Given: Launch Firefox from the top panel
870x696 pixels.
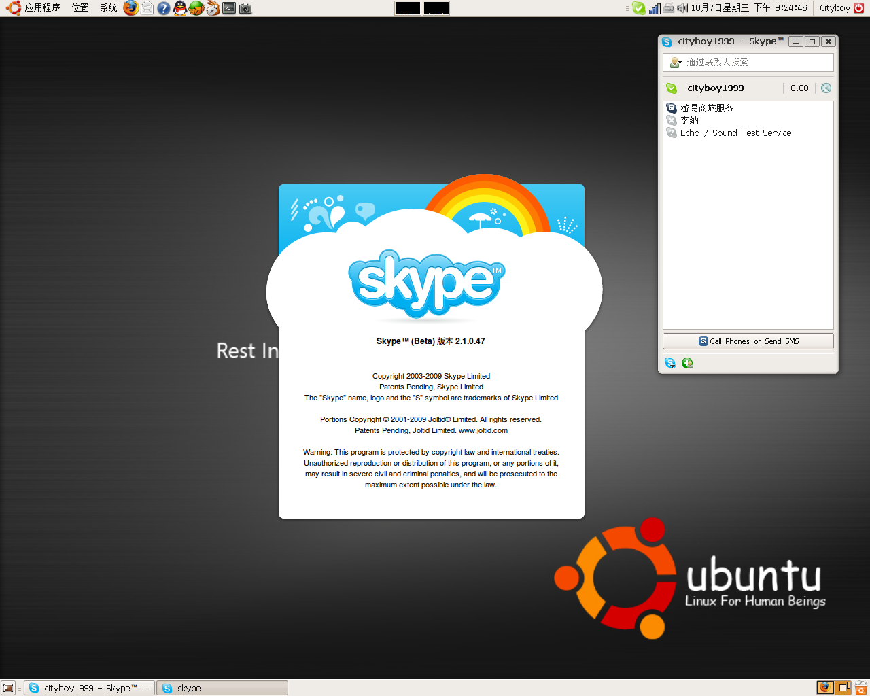Looking at the screenshot, I should (131, 8).
